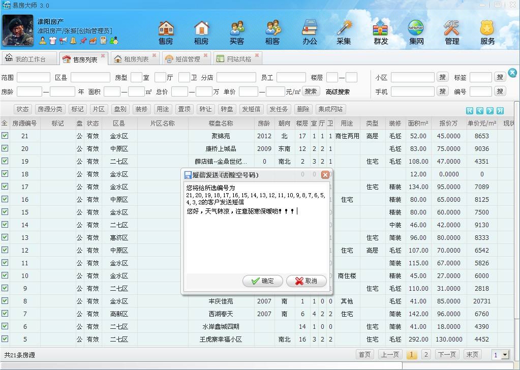520x370 pixels.
Task: Launch the 采集 collection tool
Action: [x=345, y=30]
